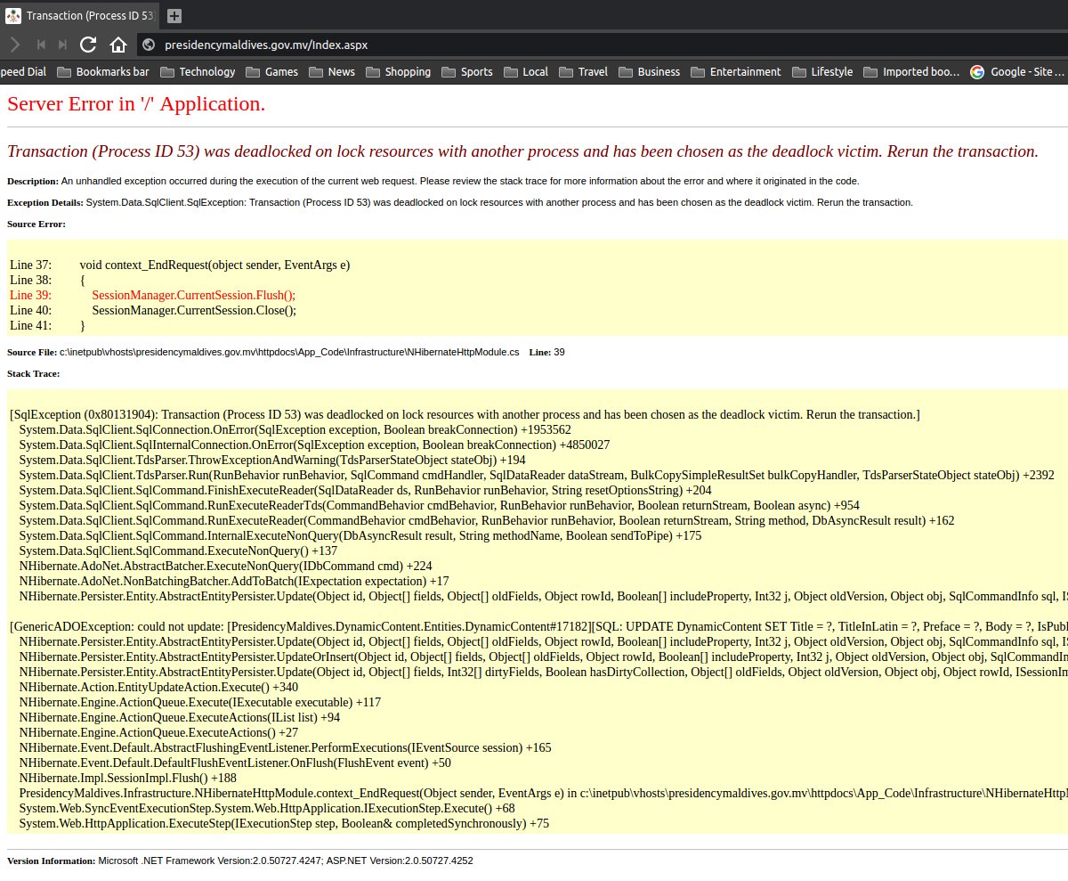Click the "Stack Trace:" label

pyautogui.click(x=34, y=373)
